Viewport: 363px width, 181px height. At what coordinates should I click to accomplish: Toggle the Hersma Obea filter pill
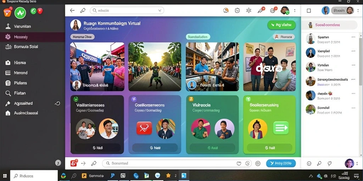(x=82, y=37)
